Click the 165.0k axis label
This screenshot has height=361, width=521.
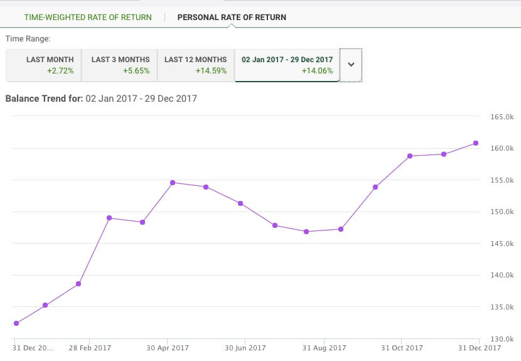tap(502, 117)
